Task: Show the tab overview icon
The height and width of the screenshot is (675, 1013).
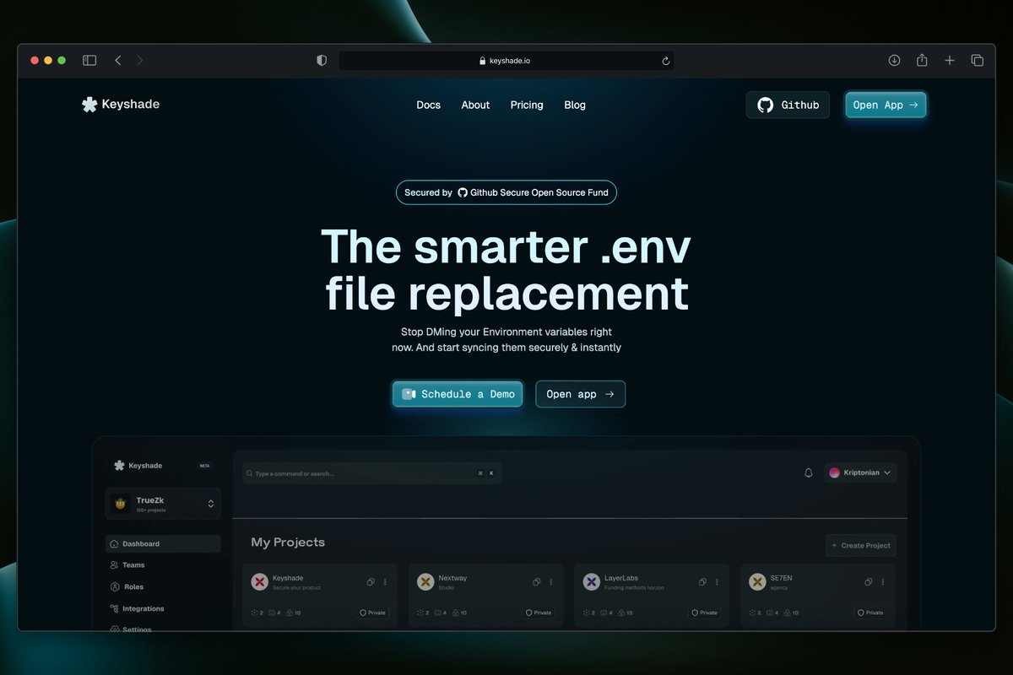Action: click(978, 60)
